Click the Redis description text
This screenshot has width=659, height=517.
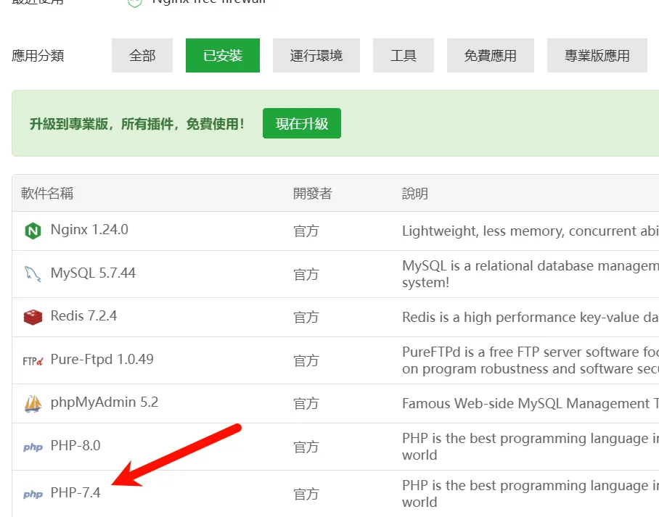531,317
